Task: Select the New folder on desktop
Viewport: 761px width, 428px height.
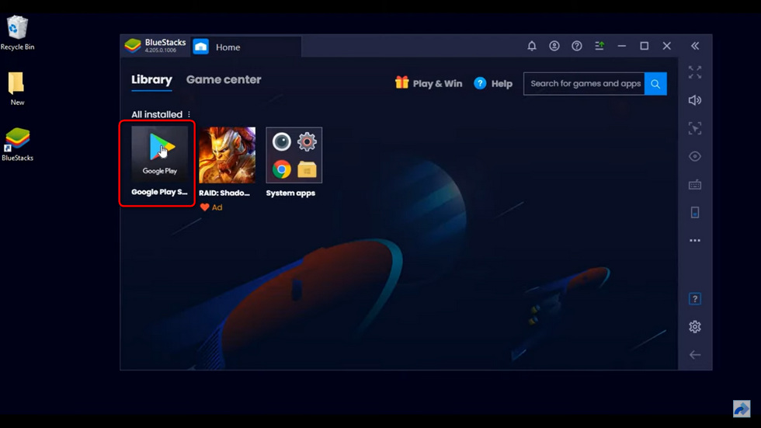Action: 17,89
